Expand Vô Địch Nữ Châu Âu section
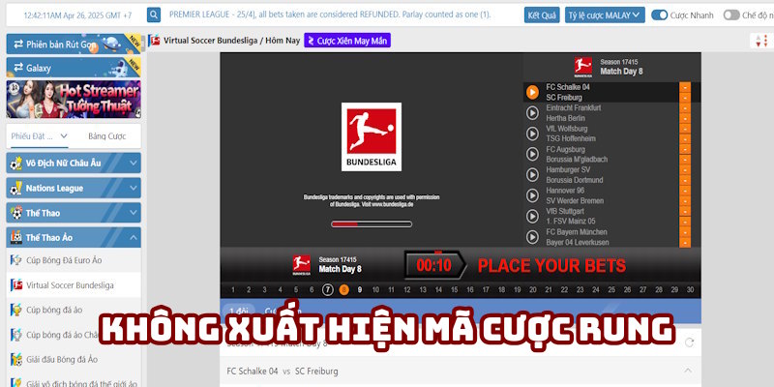Viewport: 774px width, 387px height. tap(74, 163)
